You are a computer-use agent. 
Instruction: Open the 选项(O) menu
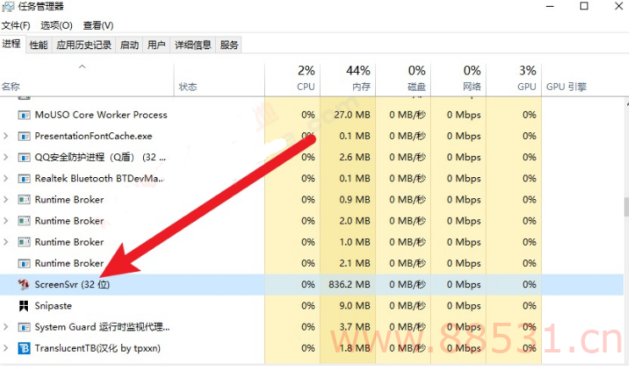coord(56,25)
